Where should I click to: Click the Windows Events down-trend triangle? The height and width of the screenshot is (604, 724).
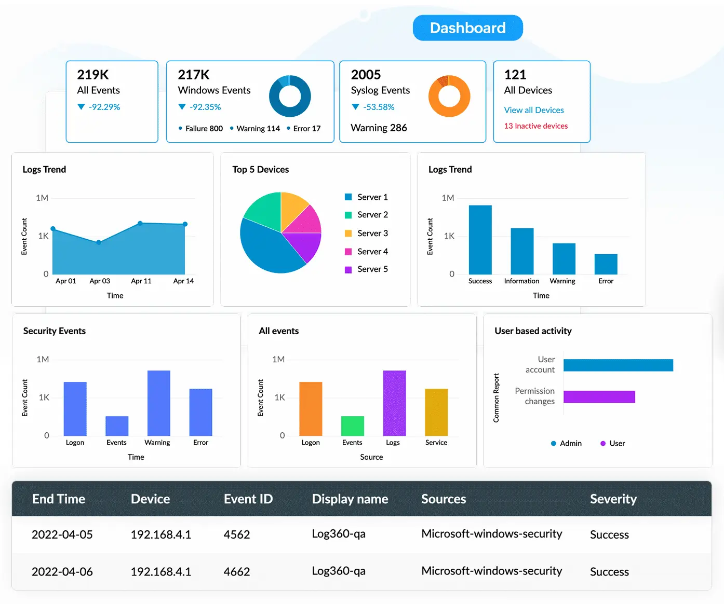coord(182,107)
